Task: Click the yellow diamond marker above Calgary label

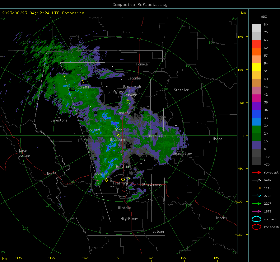Action: (x=123, y=179)
